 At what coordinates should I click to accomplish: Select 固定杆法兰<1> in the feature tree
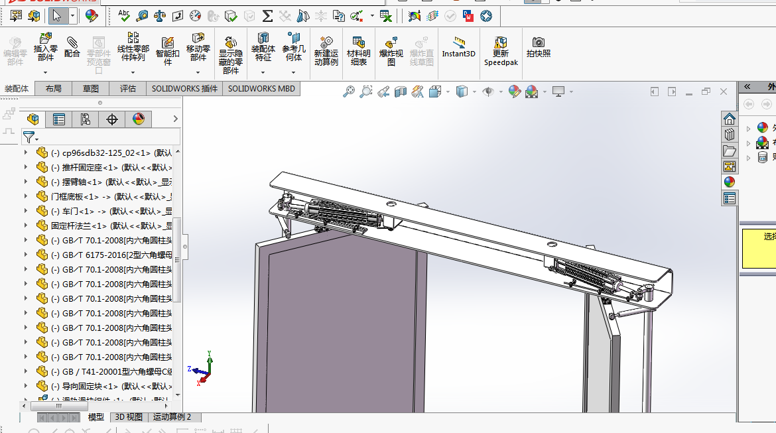[111, 225]
